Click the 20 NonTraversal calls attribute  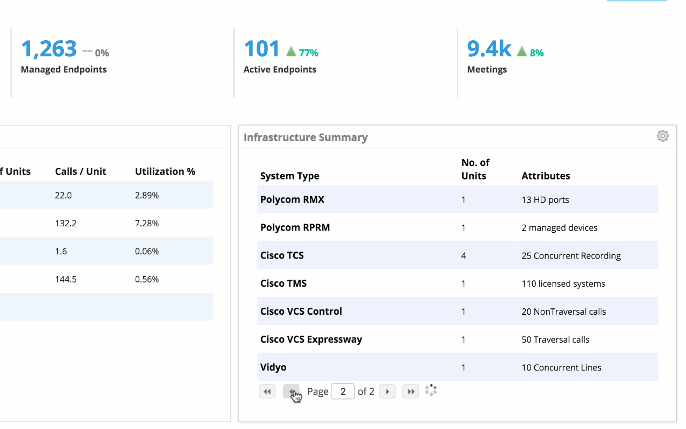pos(564,311)
